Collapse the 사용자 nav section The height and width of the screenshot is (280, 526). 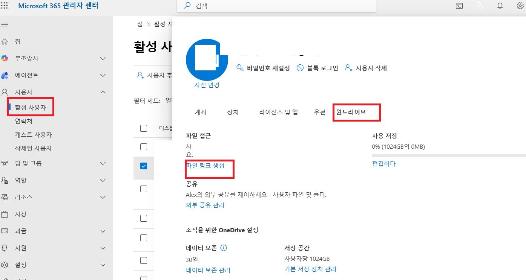click(x=103, y=92)
